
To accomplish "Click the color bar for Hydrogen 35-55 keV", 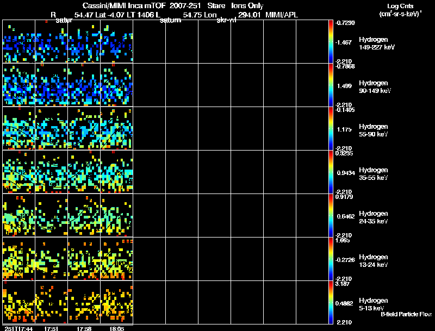I will [x=331, y=172].
